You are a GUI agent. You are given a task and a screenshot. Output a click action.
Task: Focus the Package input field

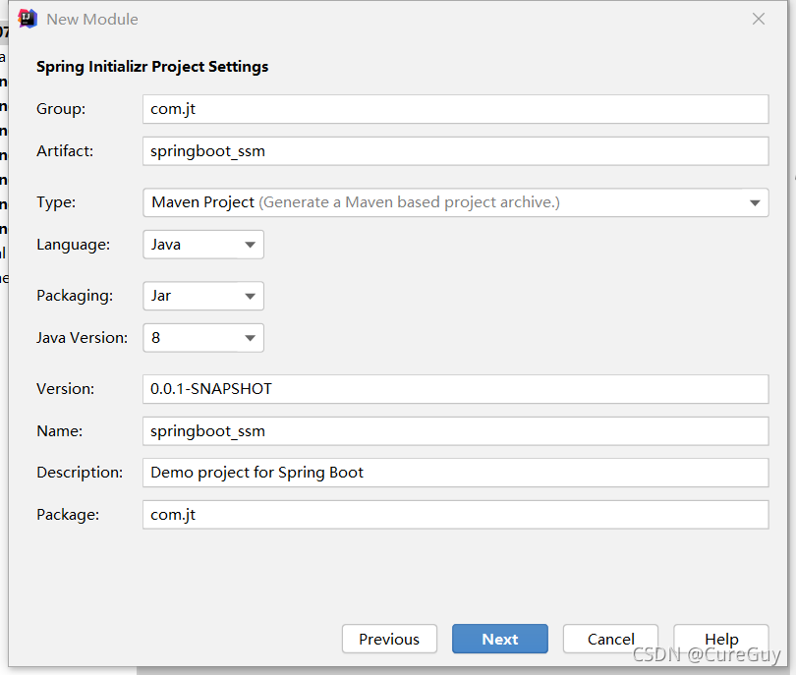(455, 515)
